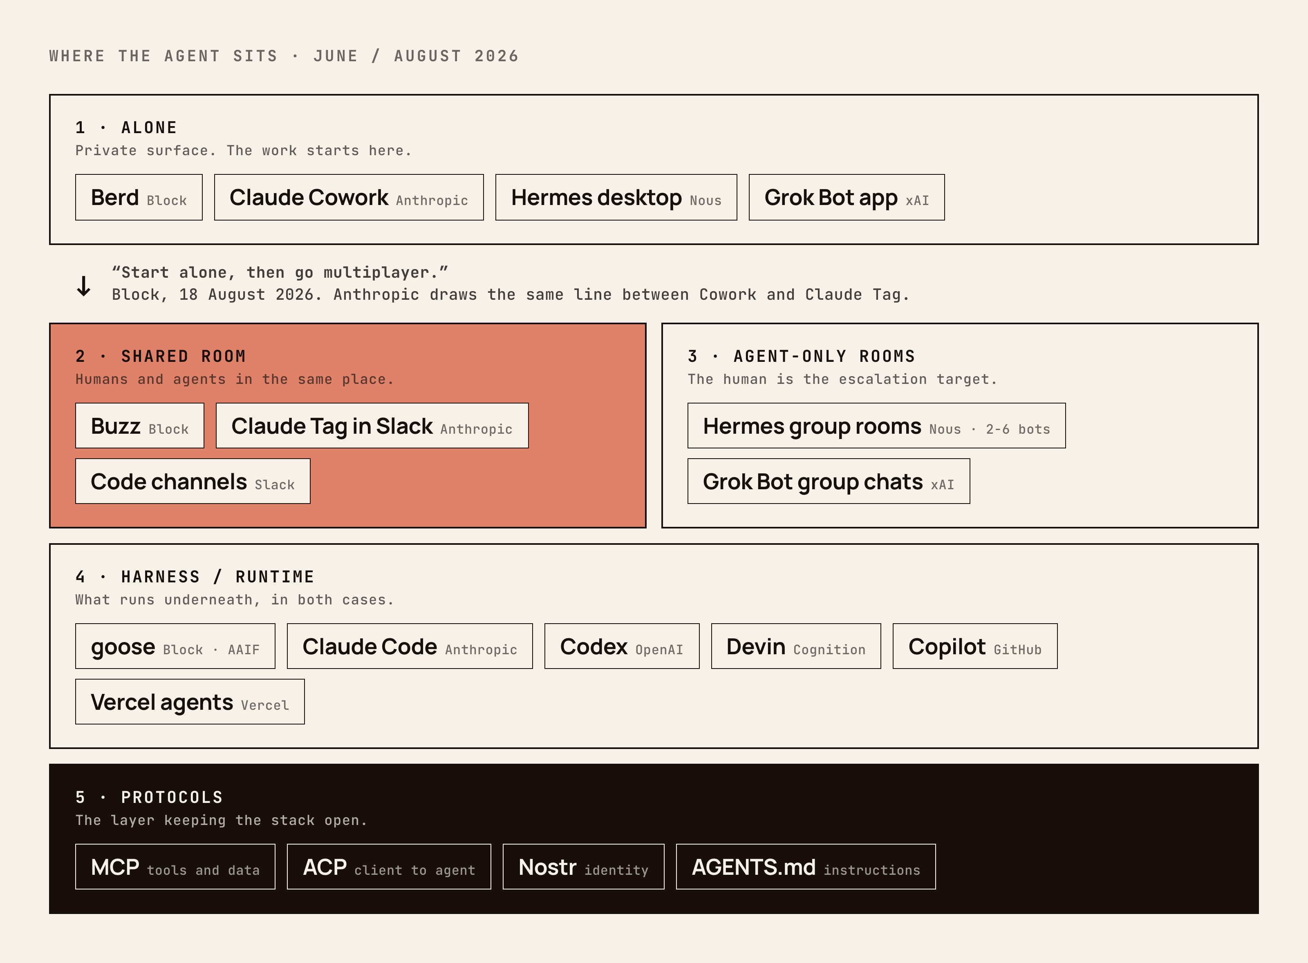Choose the 'Copilot GitHub' chip
Viewport: 1308px width, 963px height.
[x=975, y=646]
